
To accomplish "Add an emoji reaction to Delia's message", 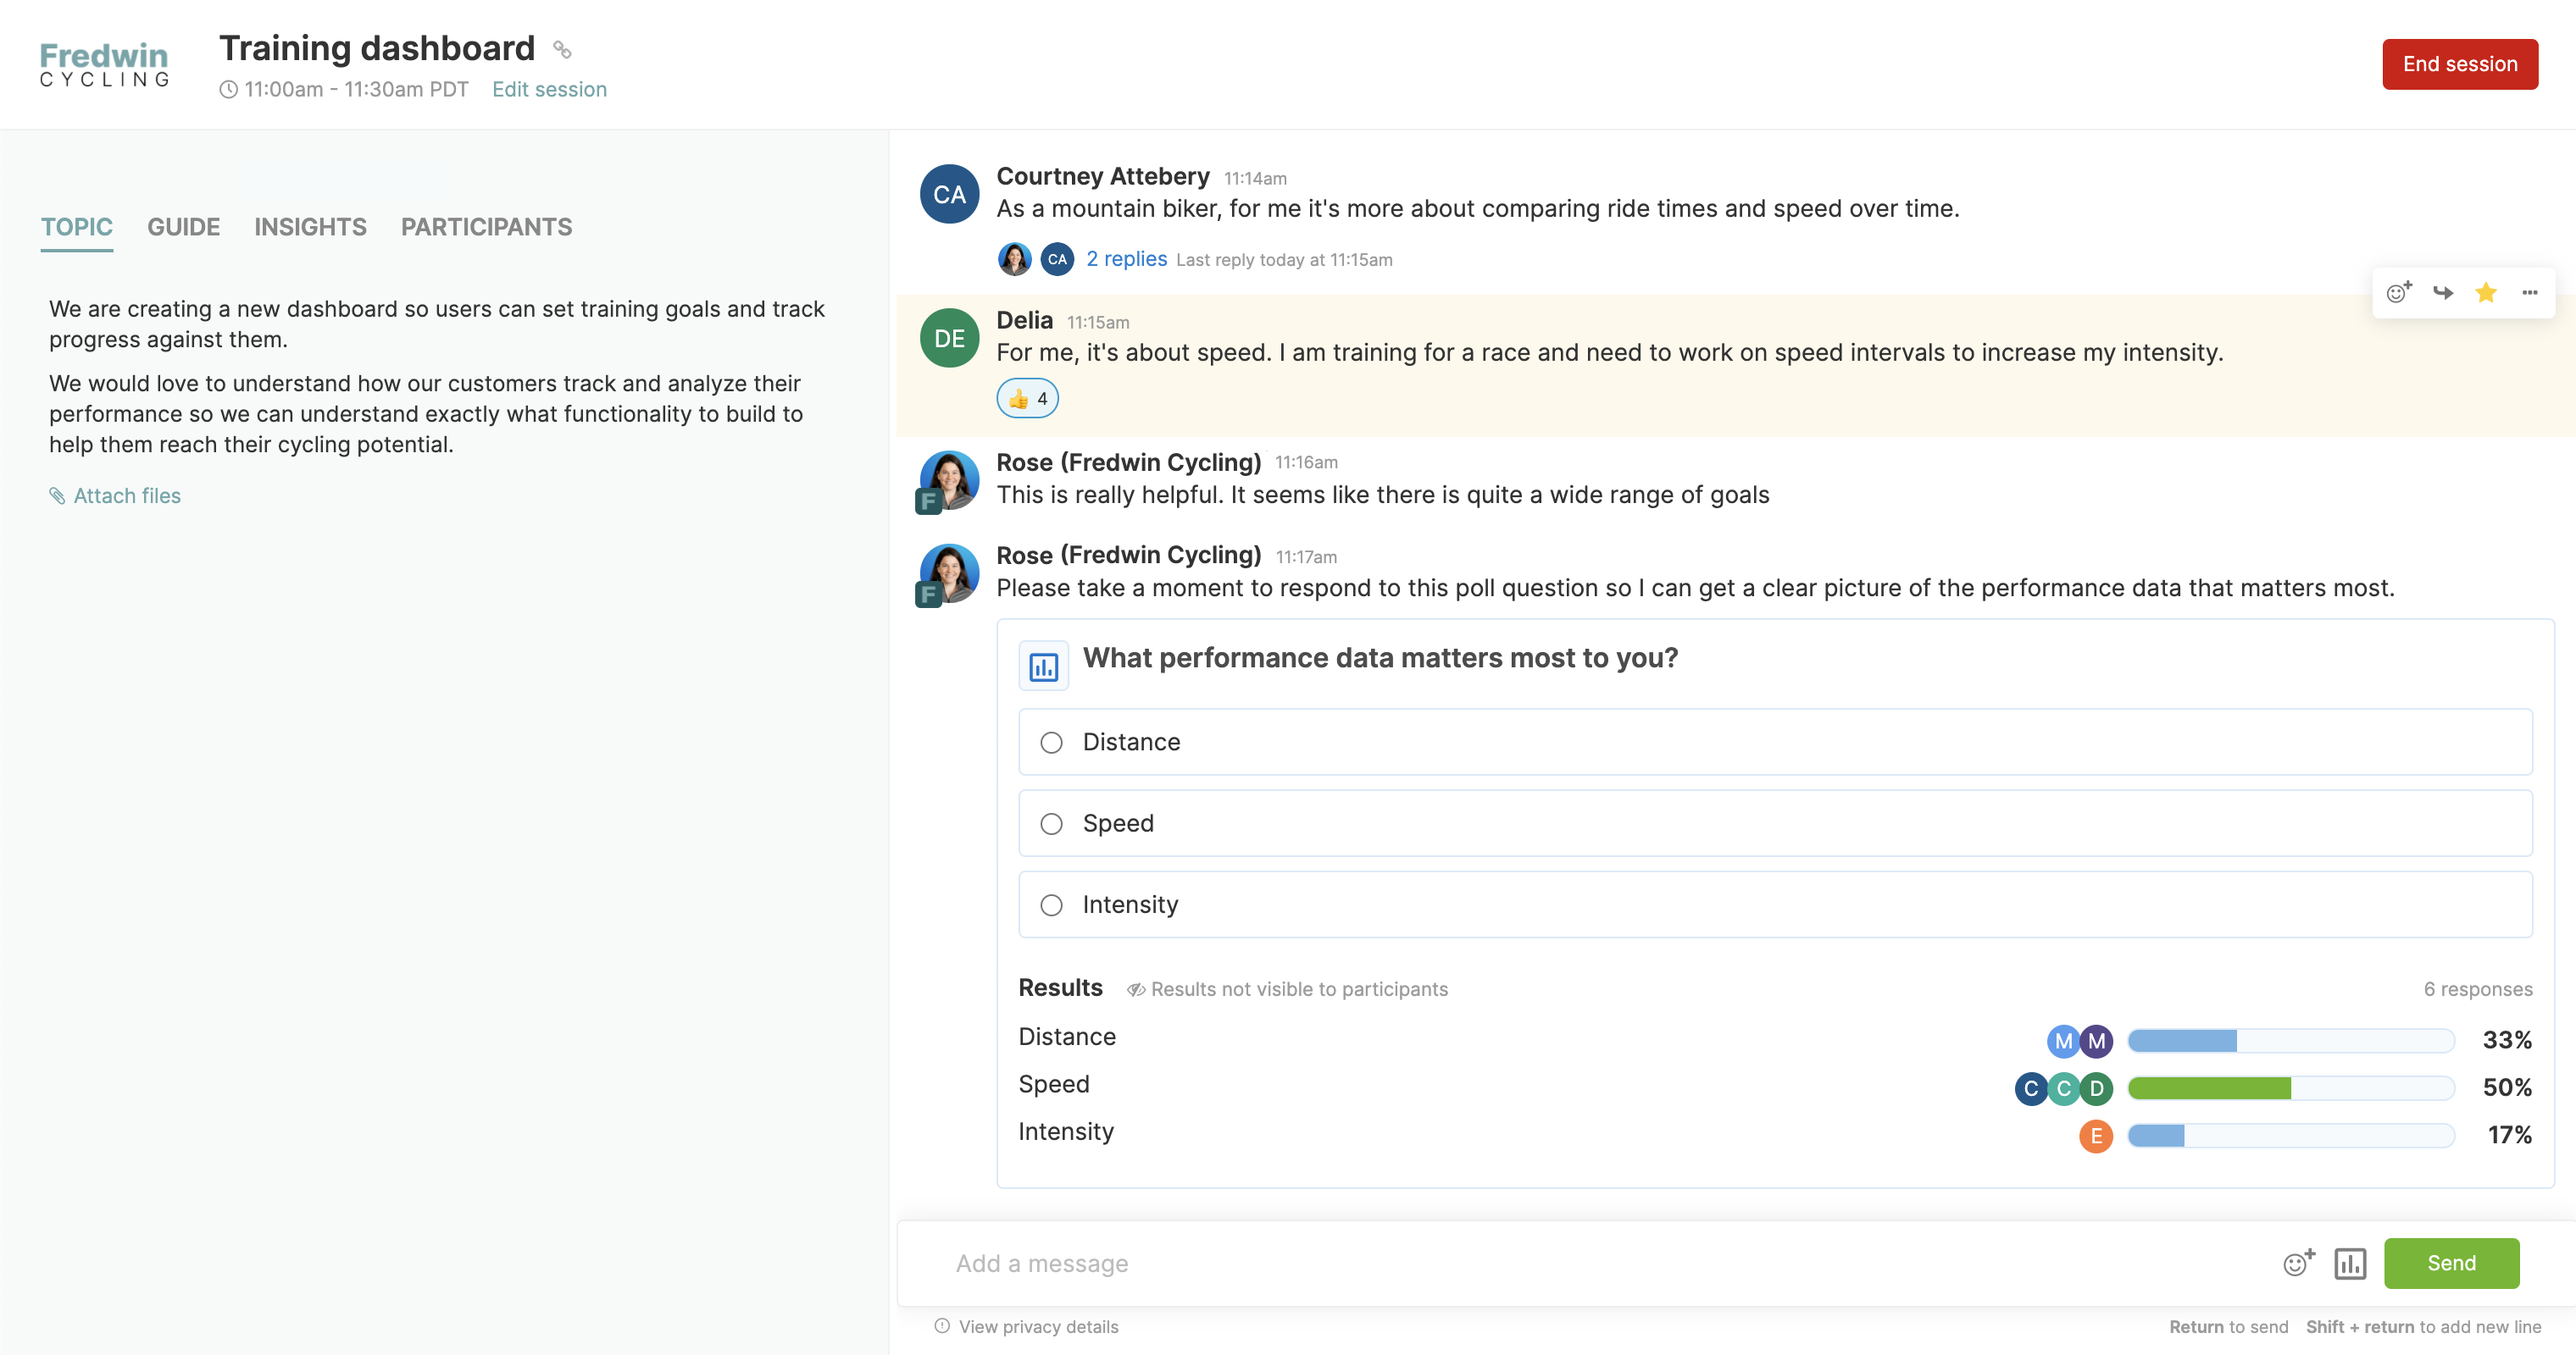I will (2397, 292).
